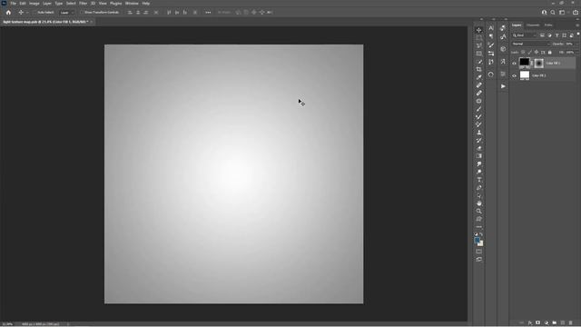The height and width of the screenshot is (327, 581).
Task: Select the Move tool in the toolbar
Action: click(478, 30)
